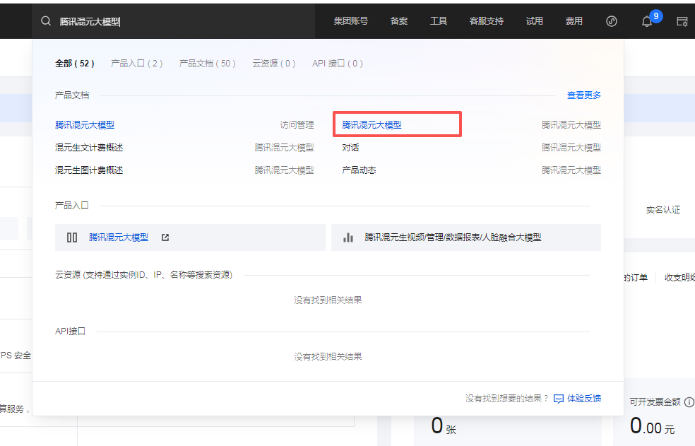Click the mini program icon in top bar
This screenshot has height=446, width=695.
pyautogui.click(x=611, y=21)
